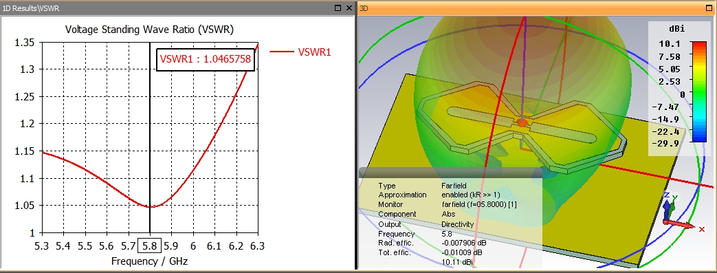Click the 1.35 y-axis tick label
Viewport: 717px width, 273px height.
click(x=24, y=43)
